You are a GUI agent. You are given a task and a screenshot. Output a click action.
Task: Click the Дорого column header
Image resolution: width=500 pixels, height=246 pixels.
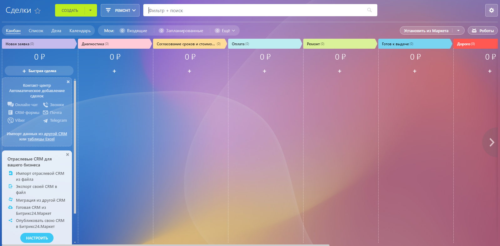point(476,44)
